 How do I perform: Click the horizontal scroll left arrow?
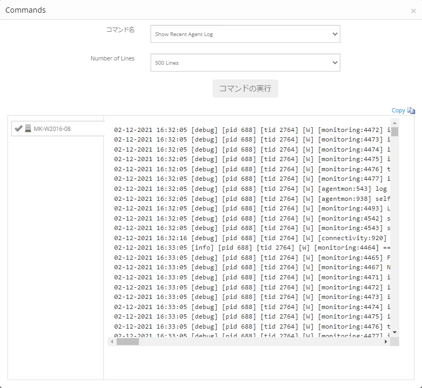coord(112,341)
